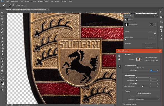
Task: Enable Einstellungen speichern checkbox
Action: [x=123, y=104]
